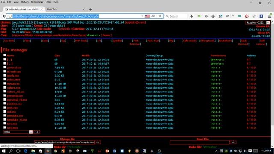Click the X stop-loading button in address bar
The width and height of the screenshot is (274, 154).
tap(160, 16)
